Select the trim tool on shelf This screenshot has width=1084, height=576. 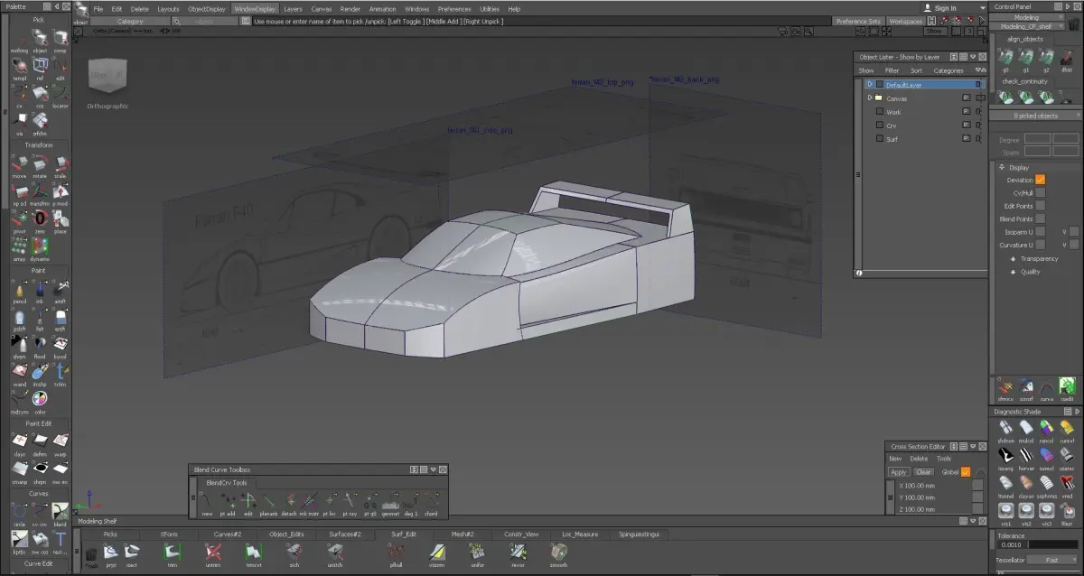click(x=172, y=553)
